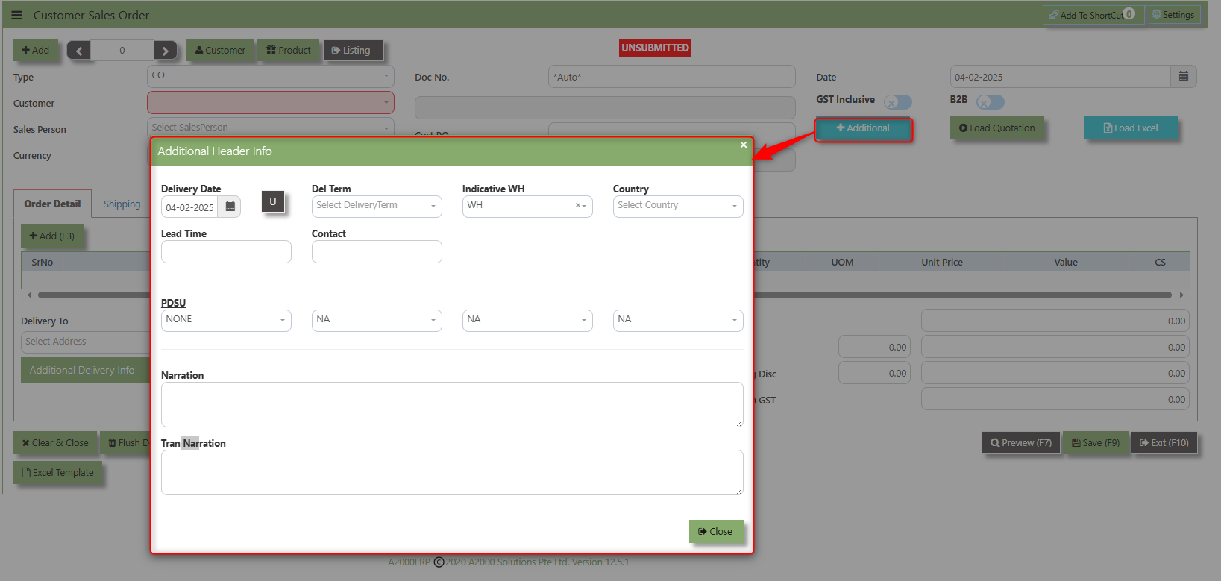Open the last NA dropdown in PDSU row
Screen dimensions: 1221x581
pyautogui.click(x=678, y=320)
